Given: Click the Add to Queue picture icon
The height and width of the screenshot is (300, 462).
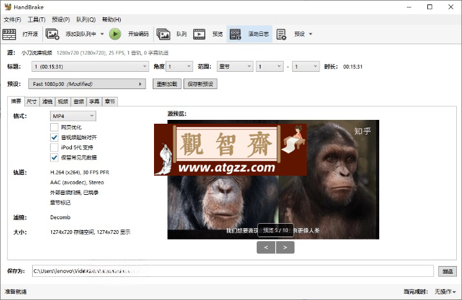Looking at the screenshot, I should tap(53, 34).
